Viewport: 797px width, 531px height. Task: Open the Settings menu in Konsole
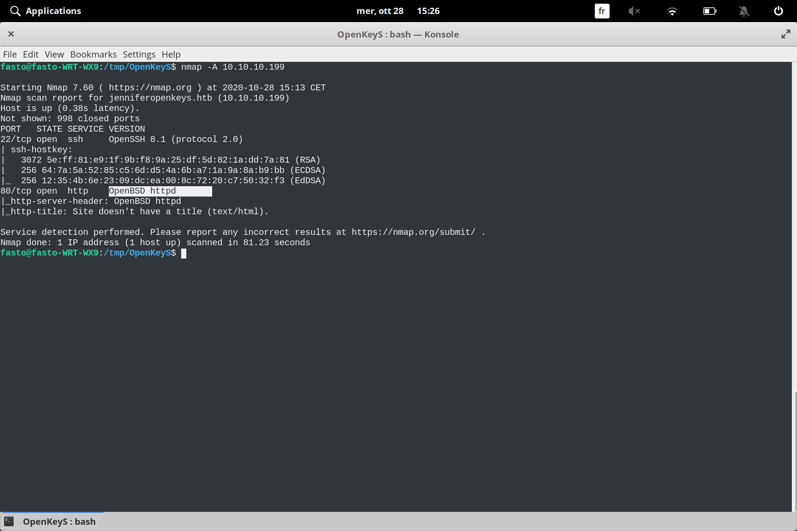click(139, 54)
